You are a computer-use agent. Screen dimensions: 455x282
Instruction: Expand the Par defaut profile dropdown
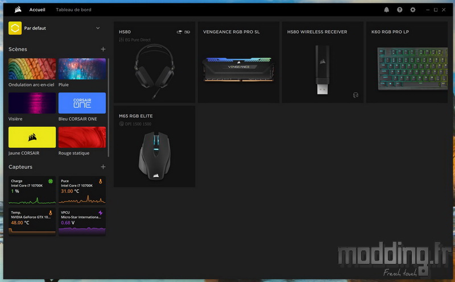coord(98,28)
